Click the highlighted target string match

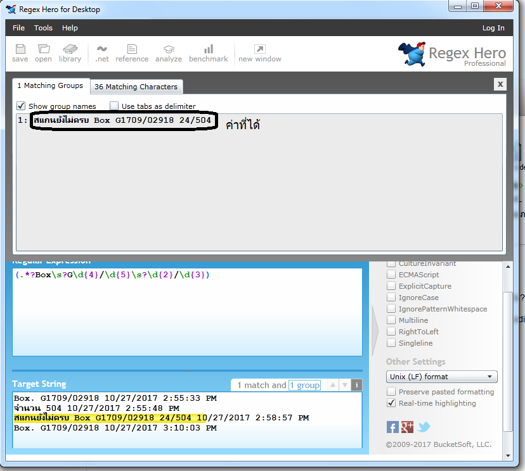point(110,418)
